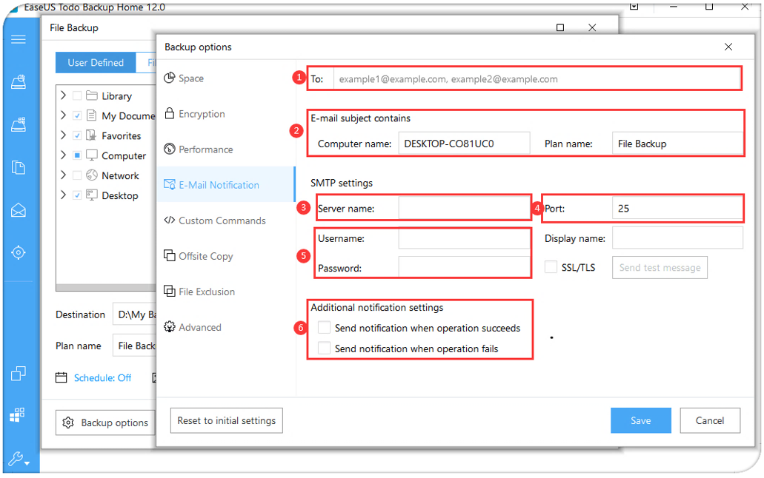Open the Space options section

(226, 78)
